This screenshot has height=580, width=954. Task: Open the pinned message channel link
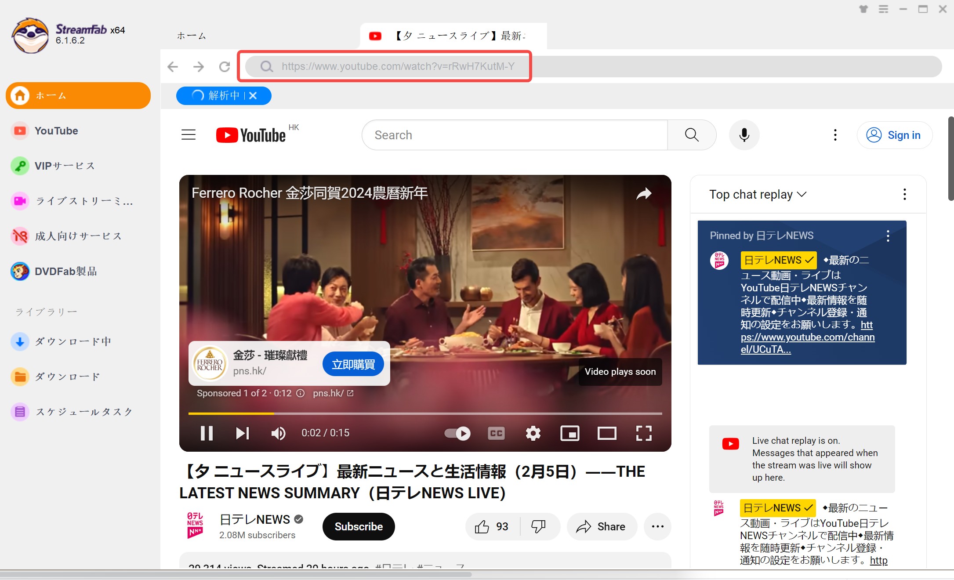(x=808, y=337)
